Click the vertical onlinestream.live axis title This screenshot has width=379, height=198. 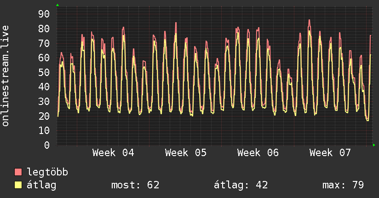tap(6, 76)
